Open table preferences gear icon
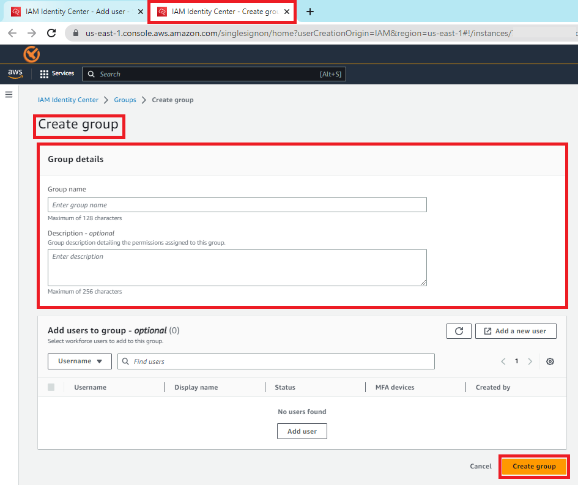The image size is (578, 485). 550,361
